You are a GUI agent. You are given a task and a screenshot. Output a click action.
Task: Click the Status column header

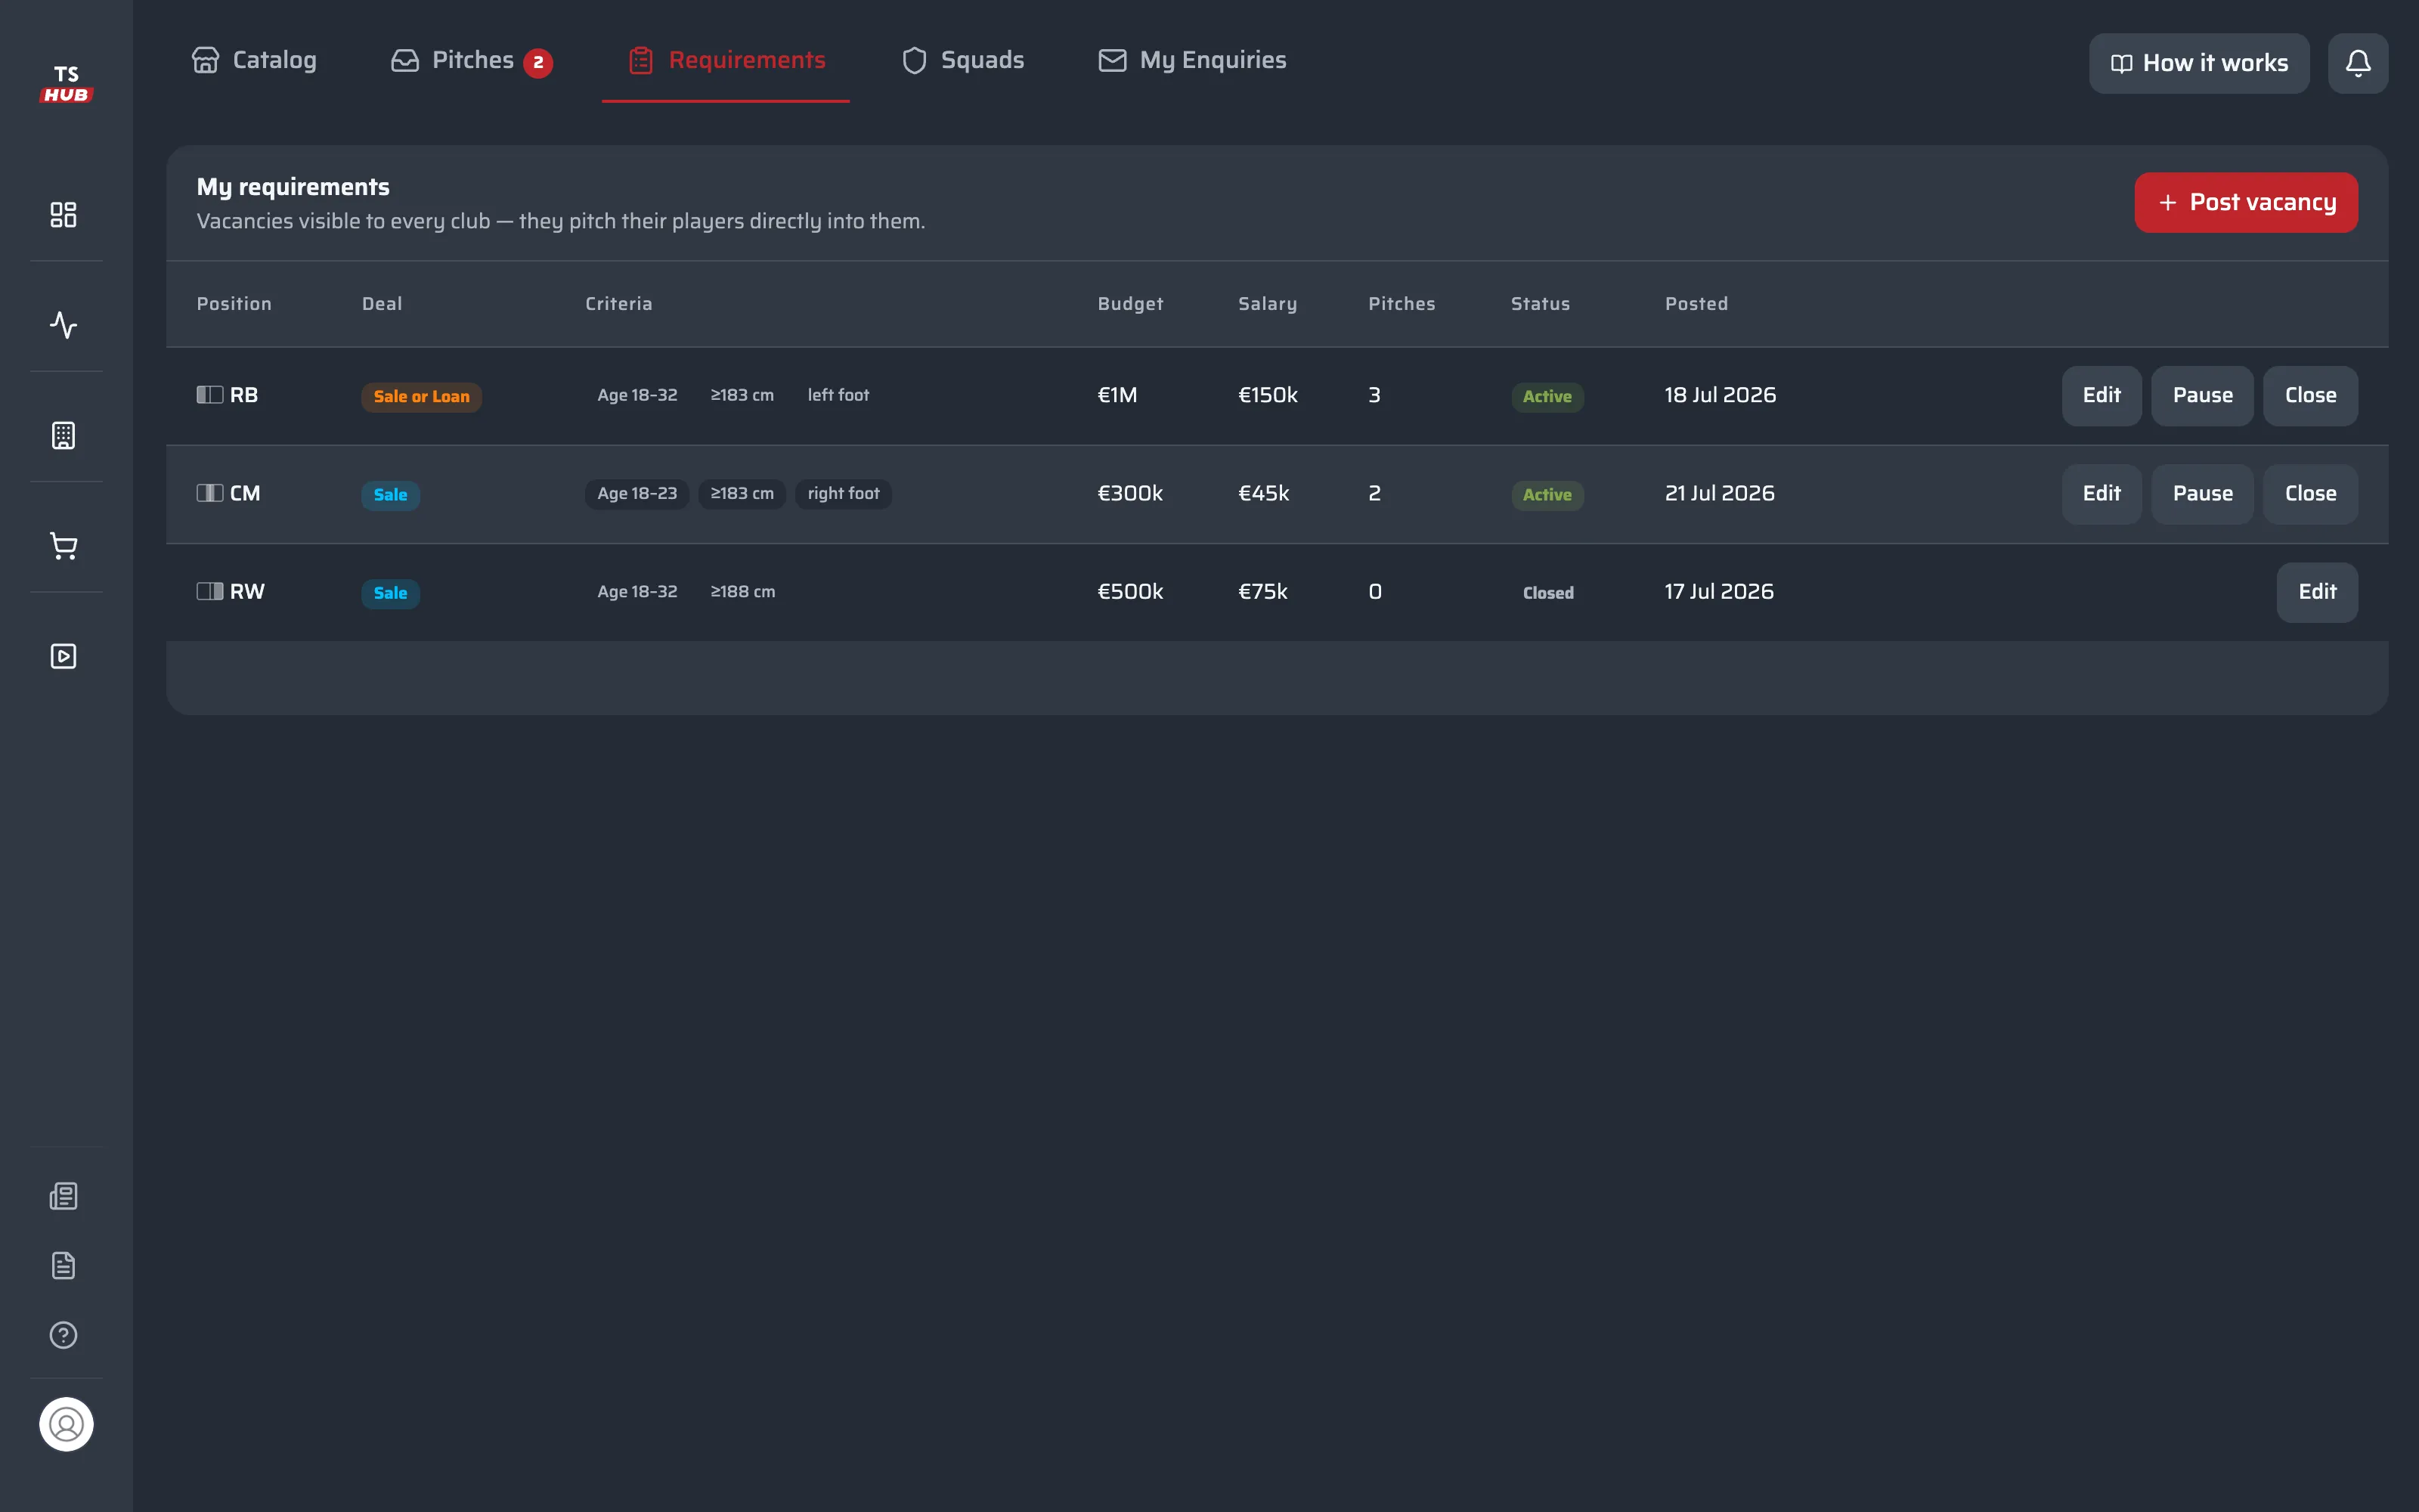click(x=1539, y=304)
